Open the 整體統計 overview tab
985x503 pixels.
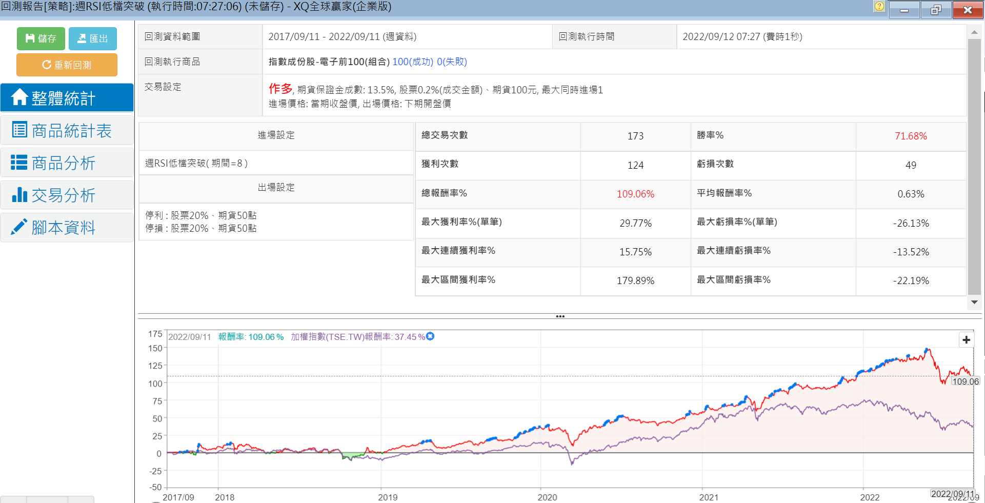pyautogui.click(x=67, y=98)
